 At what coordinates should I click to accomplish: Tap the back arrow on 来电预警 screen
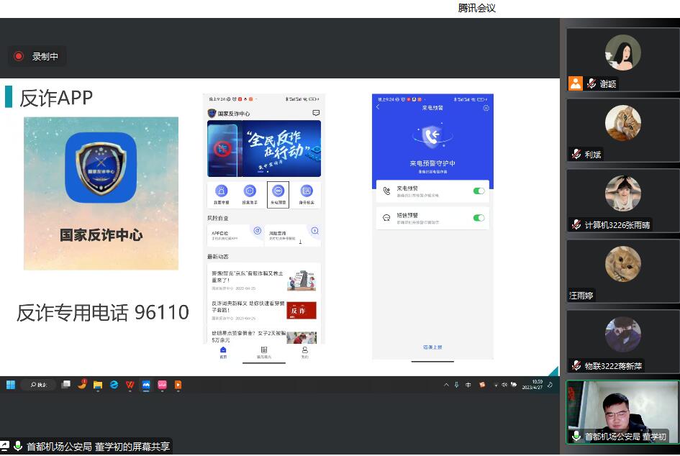(x=378, y=107)
